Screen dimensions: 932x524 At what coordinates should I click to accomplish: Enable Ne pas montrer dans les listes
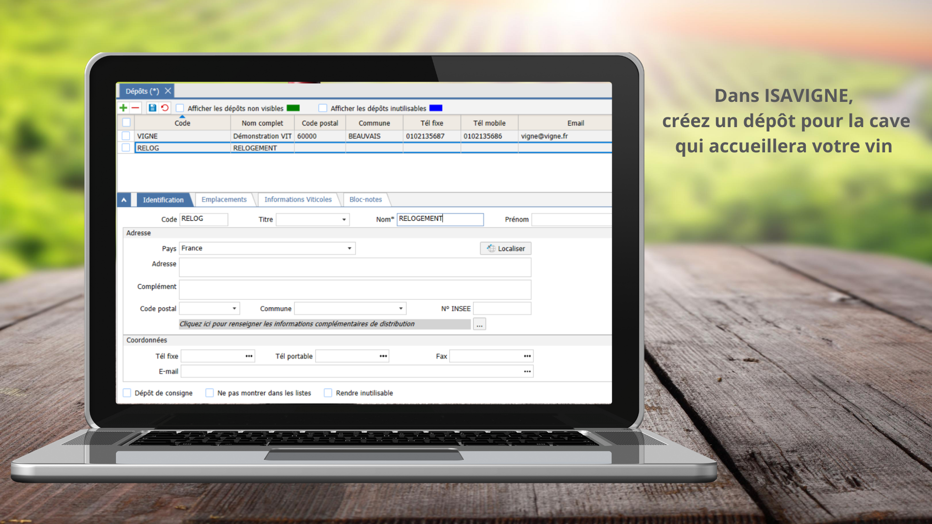[210, 393]
